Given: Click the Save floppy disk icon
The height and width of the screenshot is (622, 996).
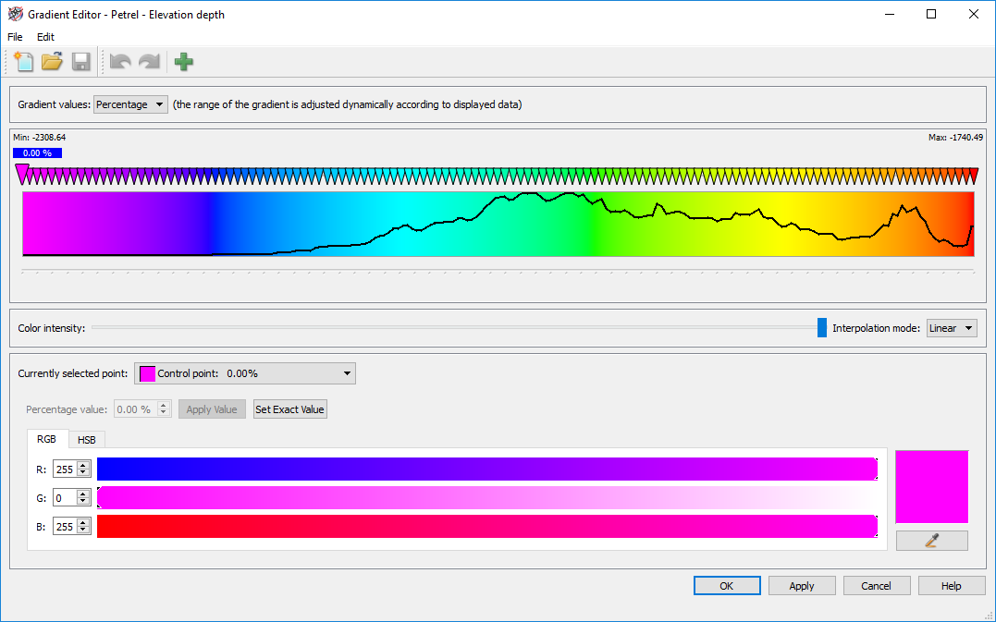Looking at the screenshot, I should coord(81,62).
